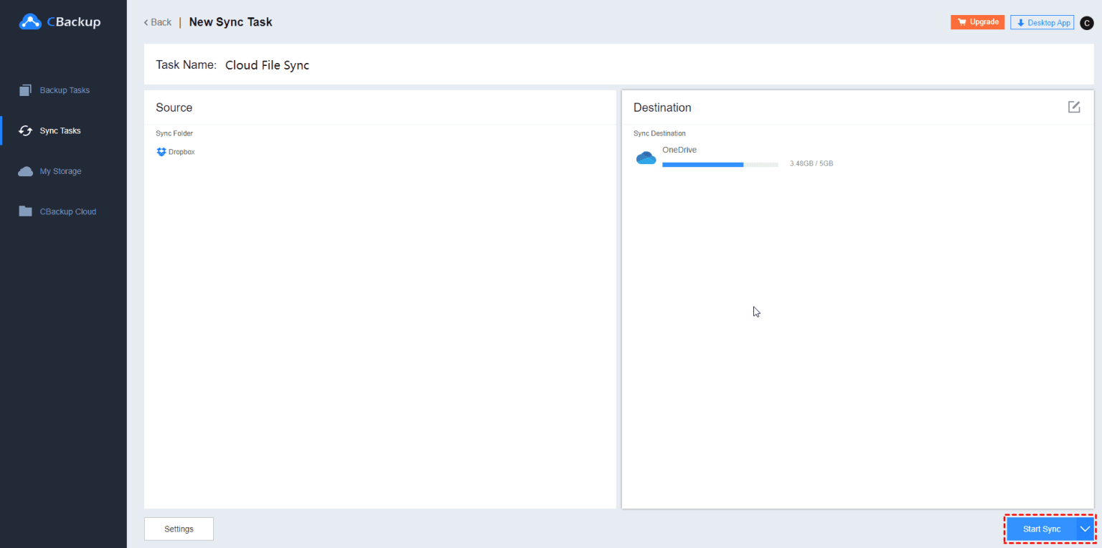Open the Upgrade page
Screen dimensions: 1102x548
[x=977, y=21]
